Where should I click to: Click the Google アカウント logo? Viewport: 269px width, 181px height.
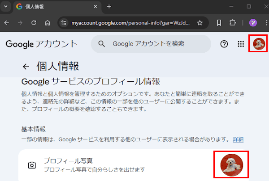point(42,44)
